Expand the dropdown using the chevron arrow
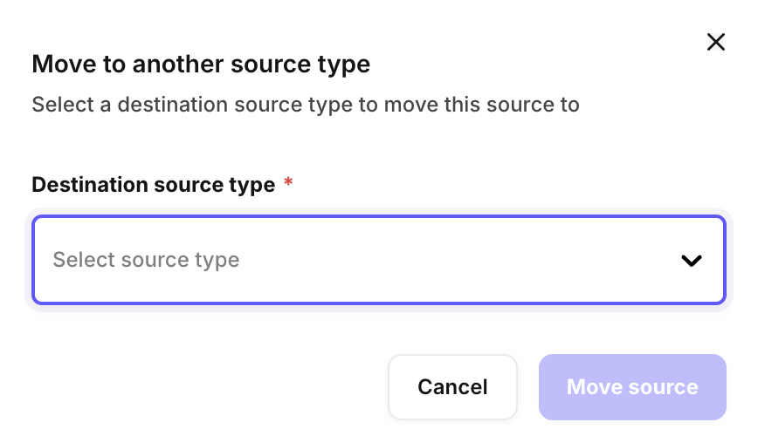The image size is (758, 436). [692, 260]
